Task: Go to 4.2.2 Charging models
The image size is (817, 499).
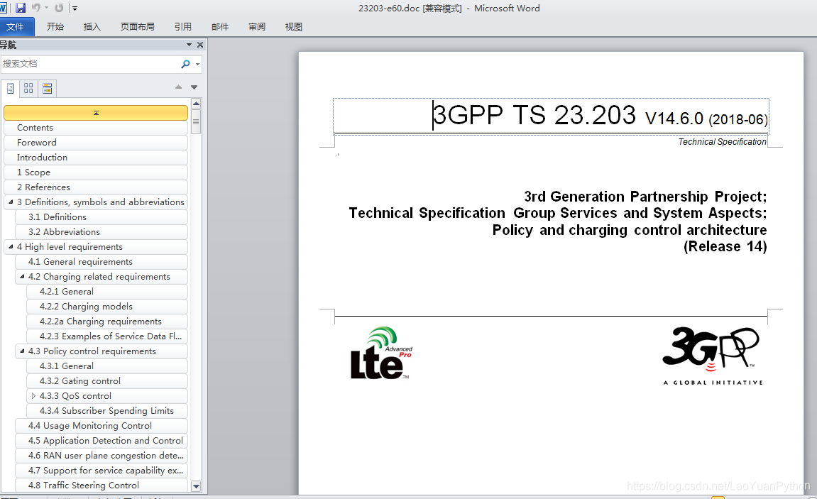Action: pyautogui.click(x=107, y=306)
